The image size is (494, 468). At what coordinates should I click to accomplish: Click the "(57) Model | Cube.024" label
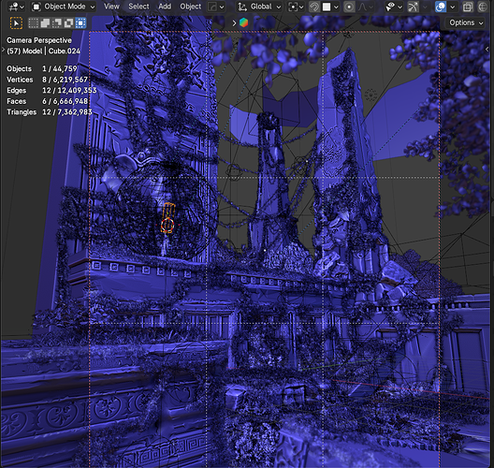pos(43,51)
